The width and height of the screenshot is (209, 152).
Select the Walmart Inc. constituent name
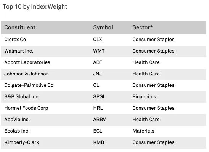[x=19, y=51]
